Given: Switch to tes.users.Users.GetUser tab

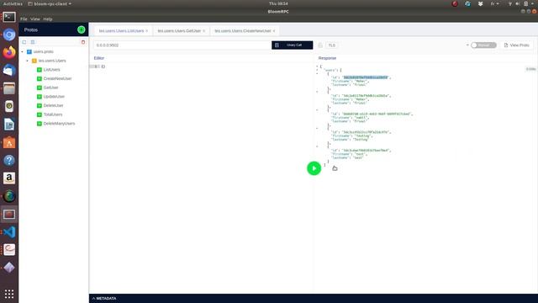Looking at the screenshot, I should (179, 31).
